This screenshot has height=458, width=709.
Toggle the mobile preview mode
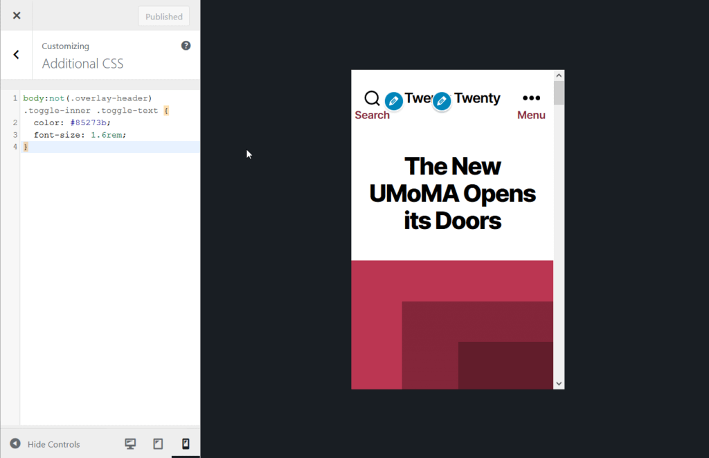tap(186, 443)
